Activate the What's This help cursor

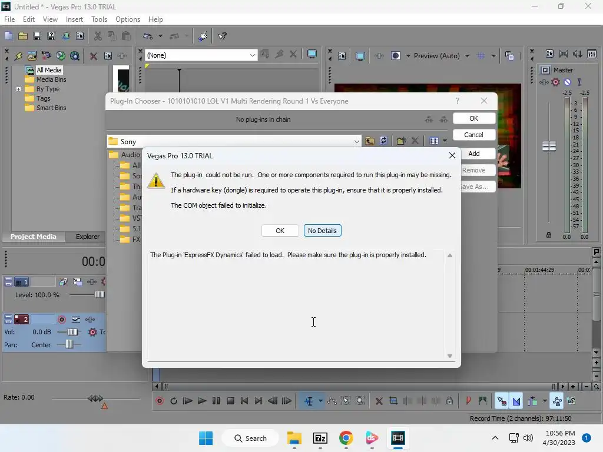pos(222,36)
